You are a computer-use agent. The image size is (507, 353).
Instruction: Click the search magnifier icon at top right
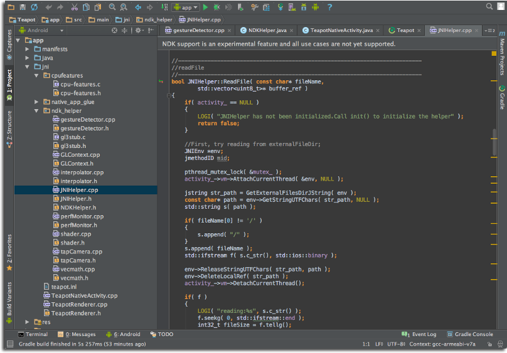489,7
